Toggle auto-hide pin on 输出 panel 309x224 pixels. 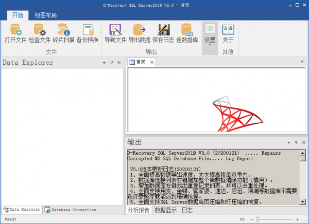296,142
